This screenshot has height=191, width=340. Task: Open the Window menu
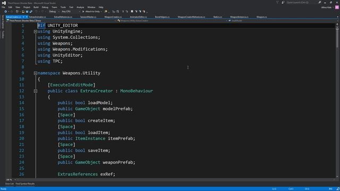click(x=91, y=7)
